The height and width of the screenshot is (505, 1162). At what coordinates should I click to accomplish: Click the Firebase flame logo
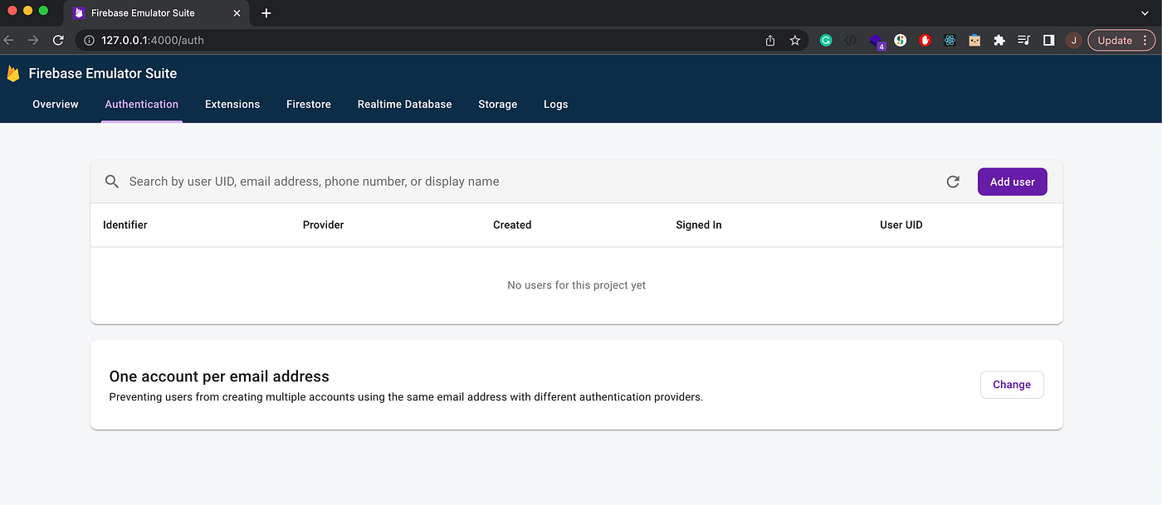[13, 74]
